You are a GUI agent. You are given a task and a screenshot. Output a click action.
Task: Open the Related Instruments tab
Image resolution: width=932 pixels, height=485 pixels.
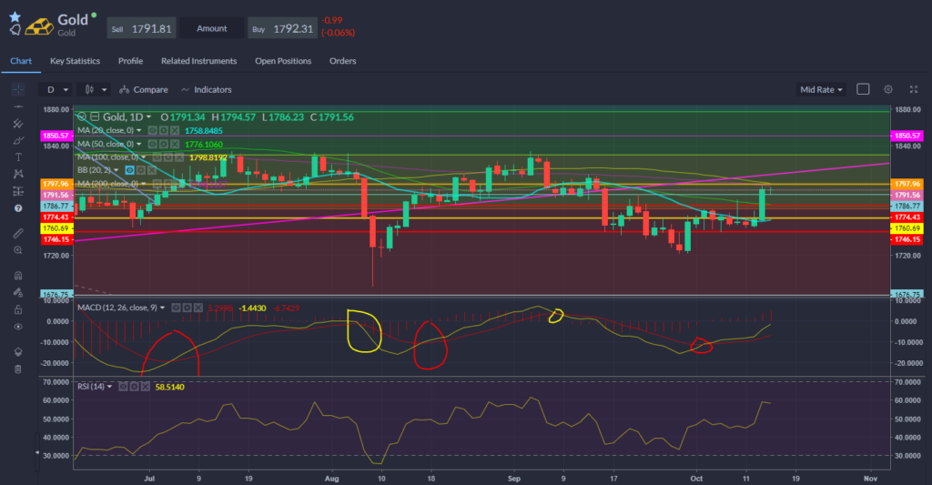point(198,61)
